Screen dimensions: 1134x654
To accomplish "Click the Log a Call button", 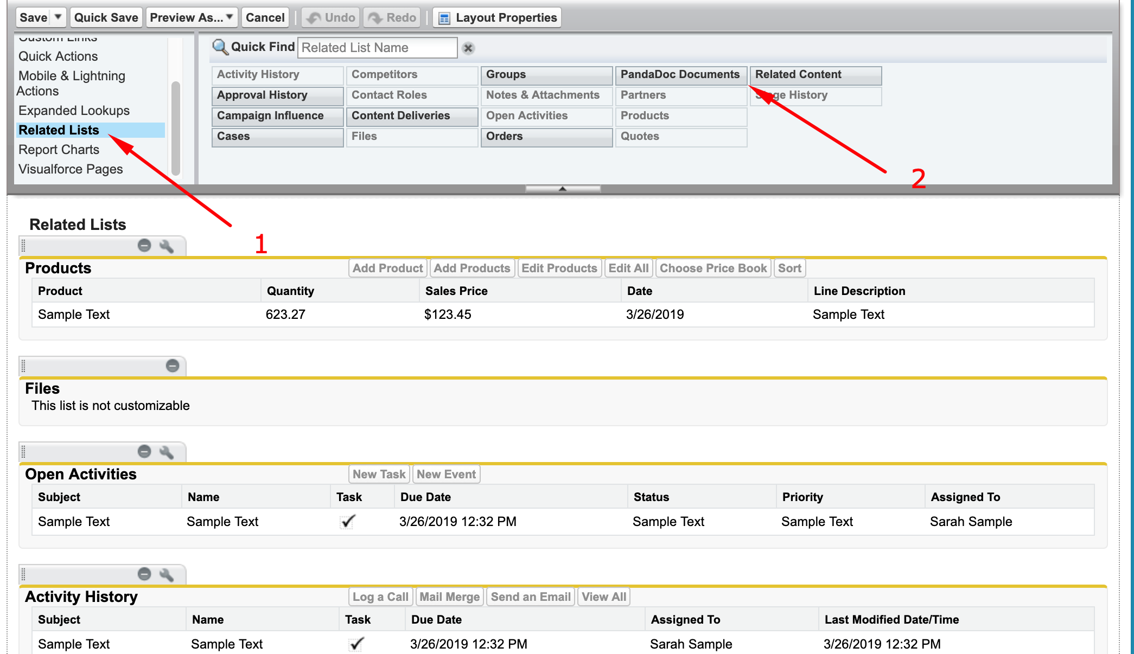I will [x=380, y=597].
